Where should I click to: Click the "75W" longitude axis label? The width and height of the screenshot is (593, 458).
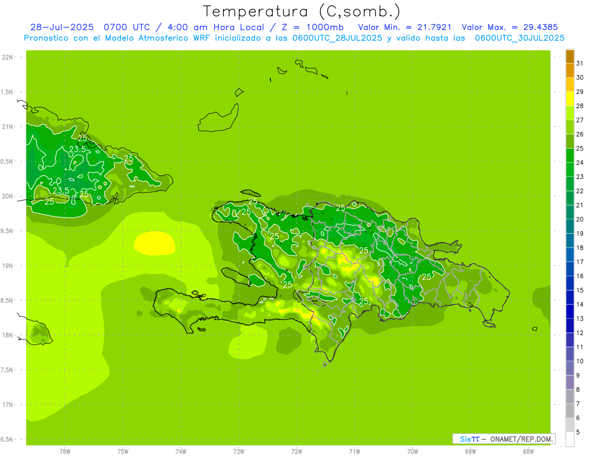[x=123, y=451]
